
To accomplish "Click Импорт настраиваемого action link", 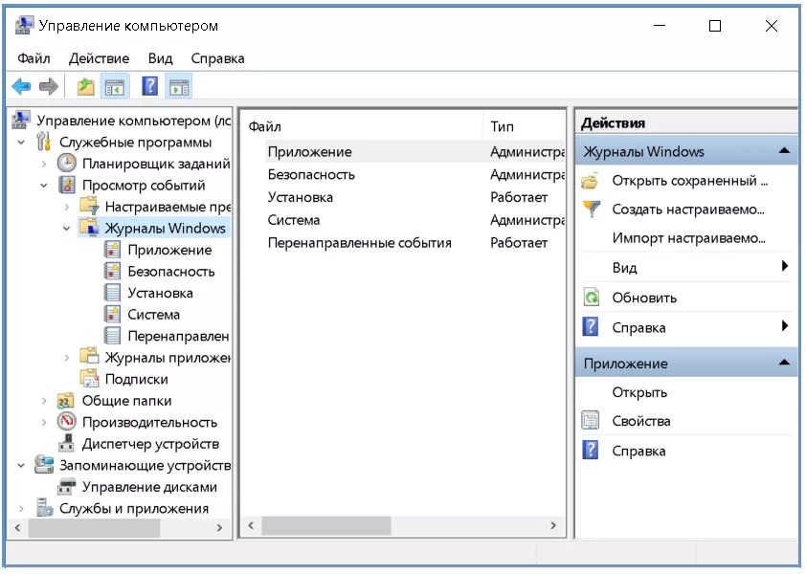I will tap(688, 238).
